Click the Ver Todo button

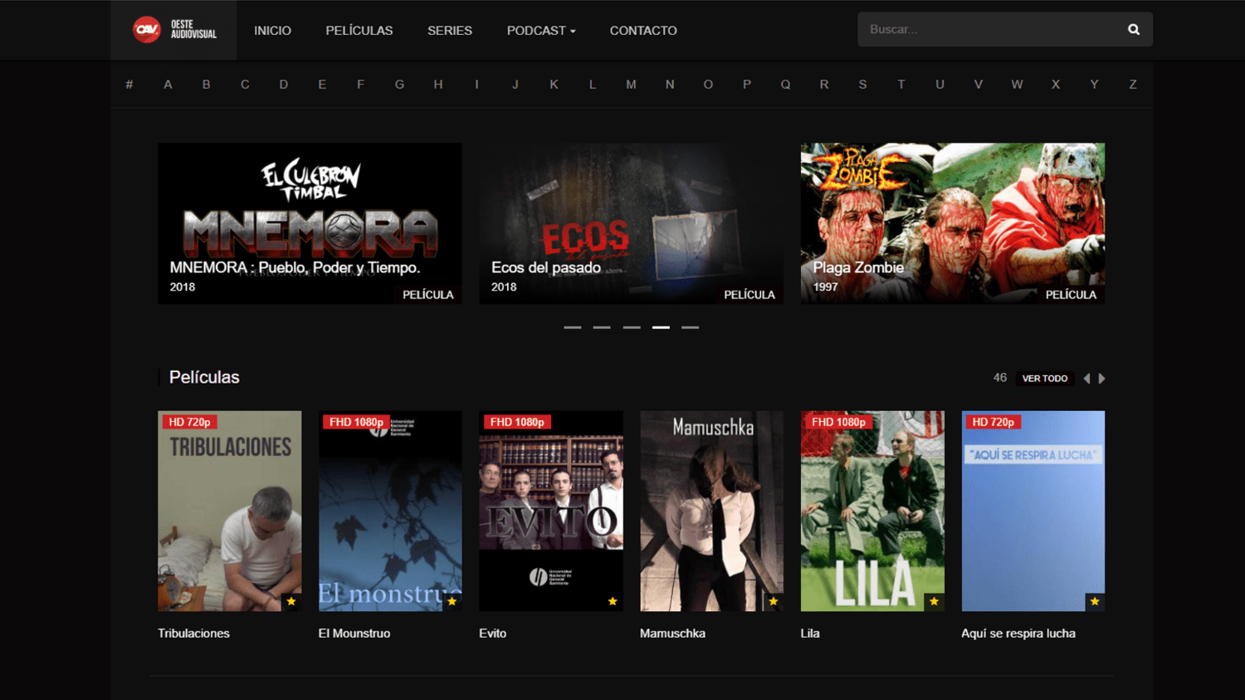[x=1045, y=379]
